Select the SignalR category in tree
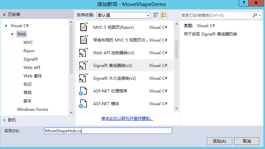The width and height of the screenshot is (265, 149). click(x=31, y=59)
